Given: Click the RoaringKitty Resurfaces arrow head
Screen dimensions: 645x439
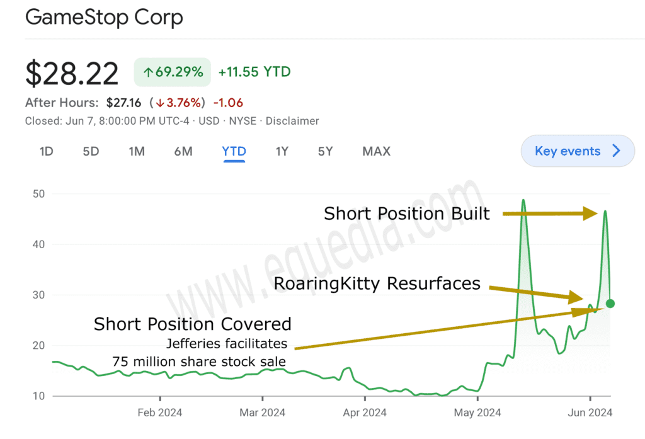Looking at the screenshot, I should click(x=576, y=297).
